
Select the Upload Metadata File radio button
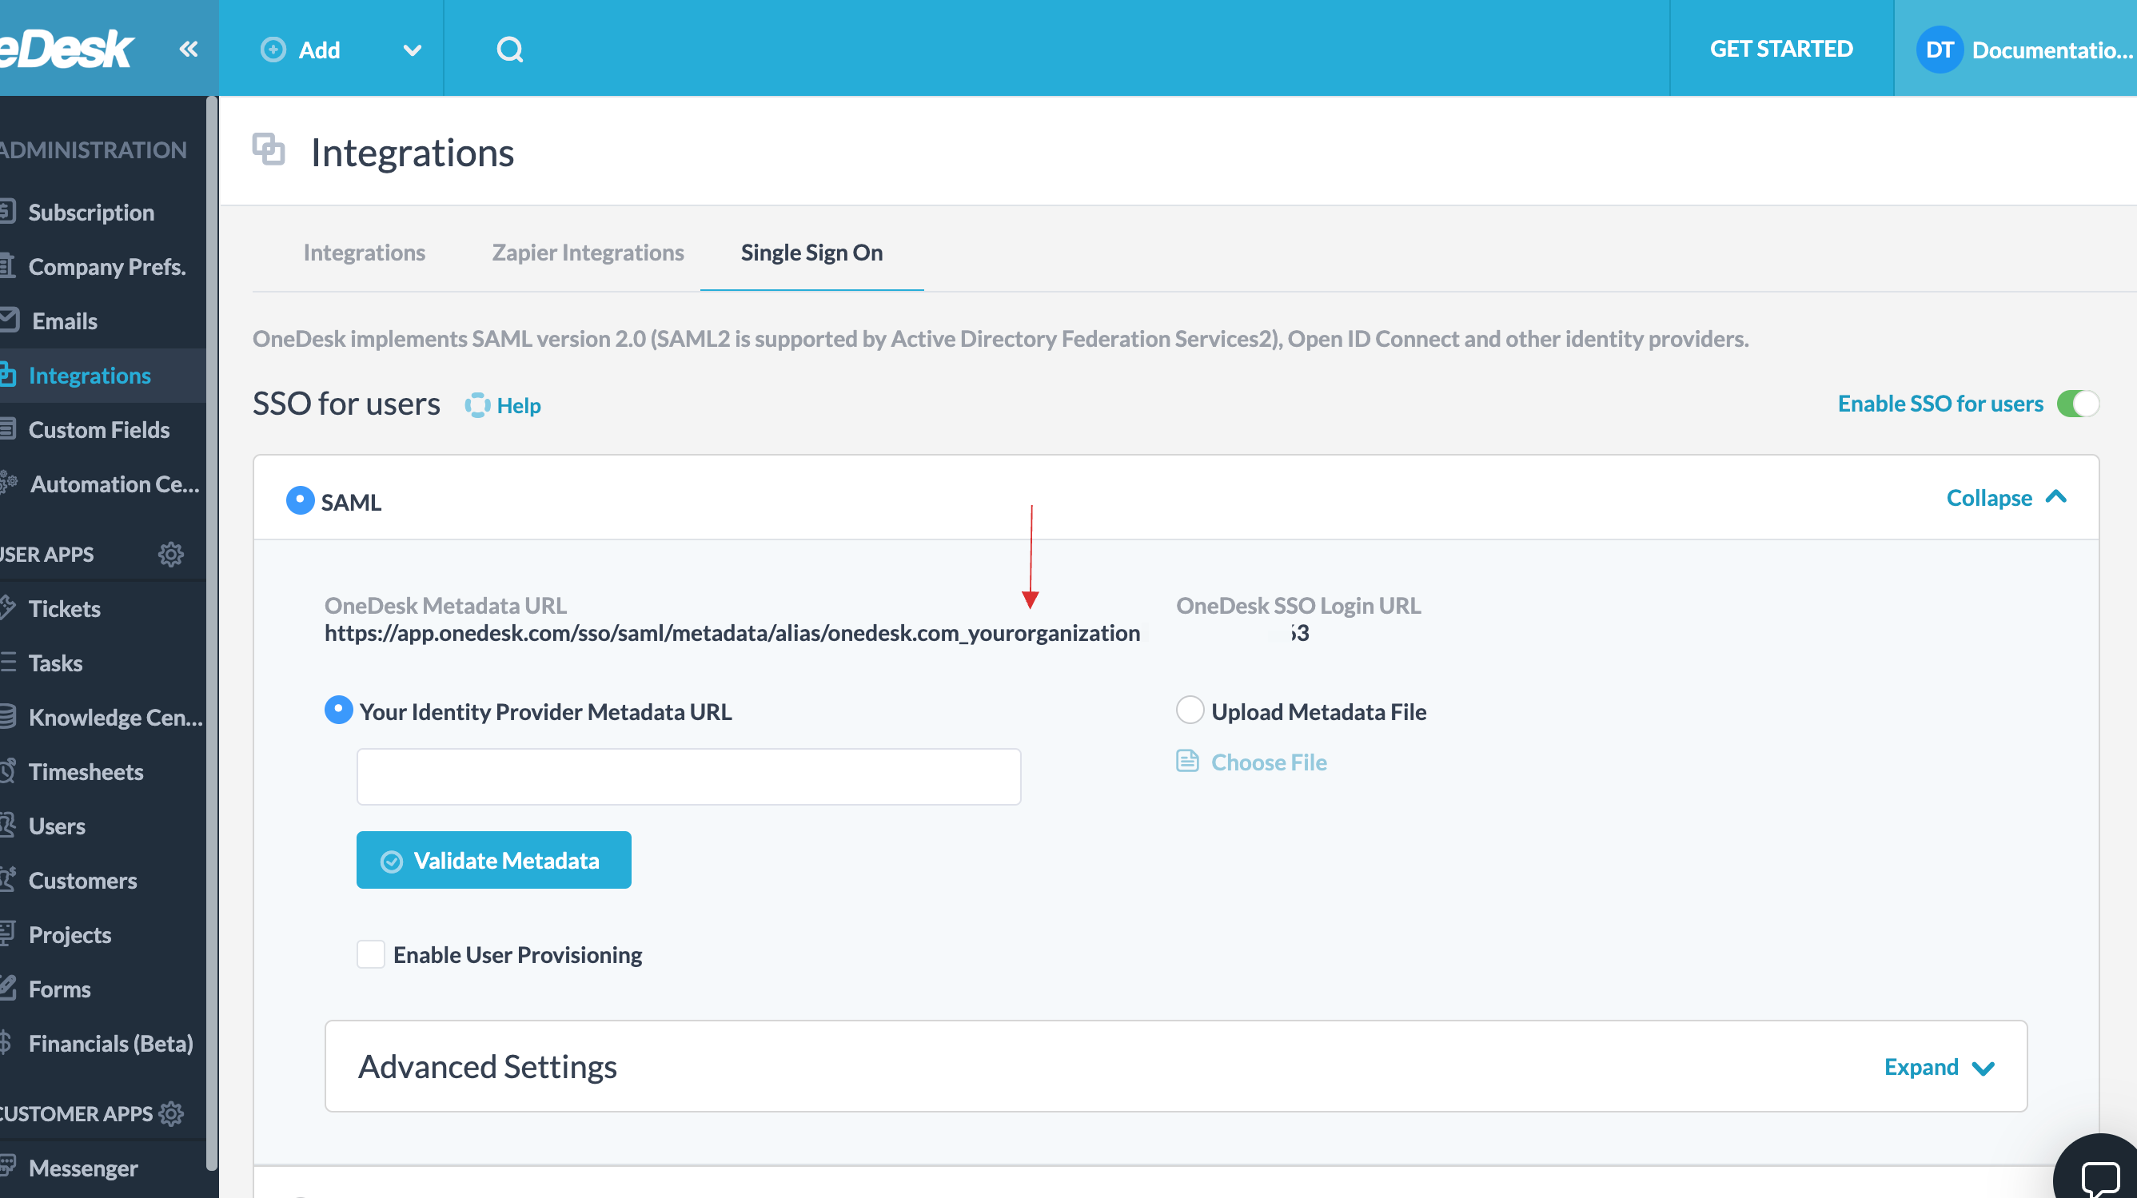point(1190,710)
